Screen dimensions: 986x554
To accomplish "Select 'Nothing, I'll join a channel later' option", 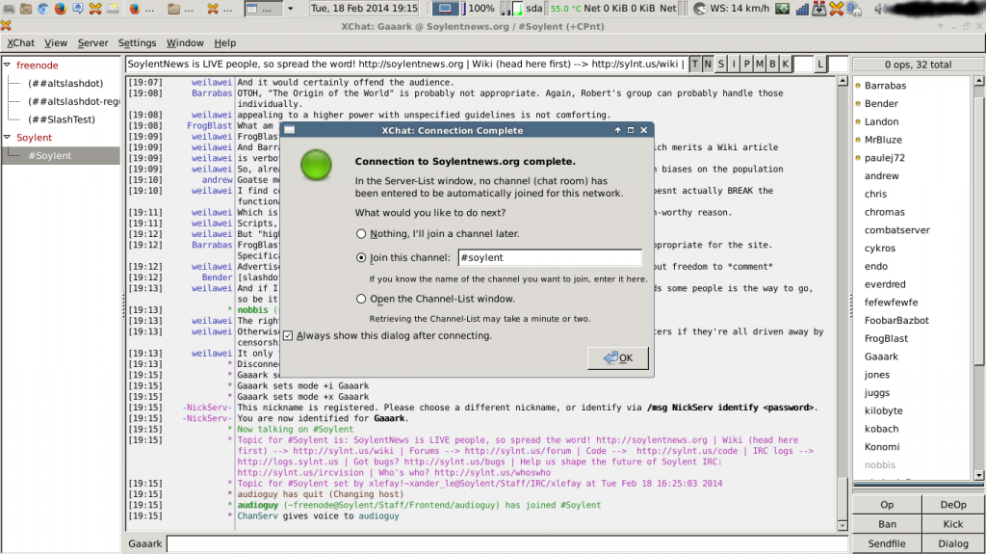I will click(361, 234).
